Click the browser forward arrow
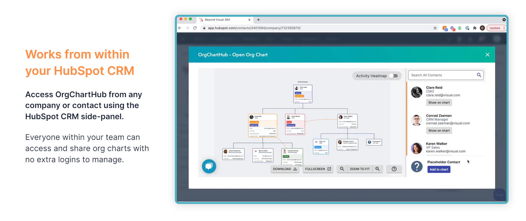Viewport: 526px width, 221px height. 187,28
